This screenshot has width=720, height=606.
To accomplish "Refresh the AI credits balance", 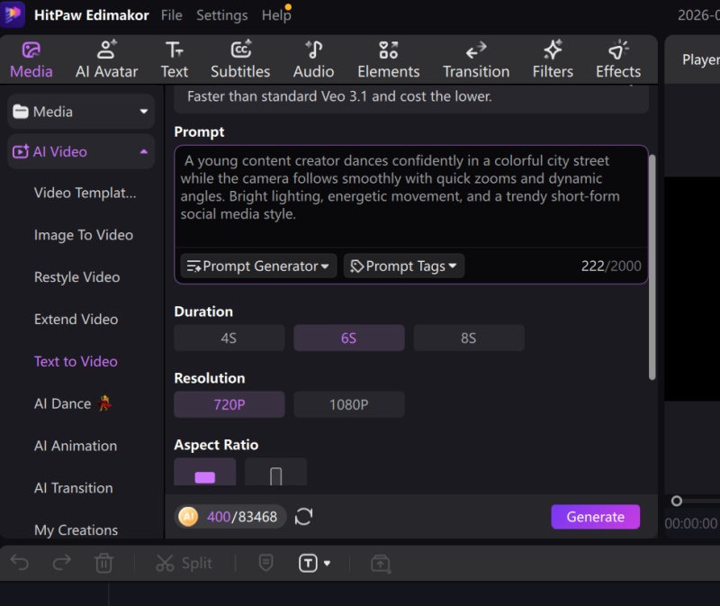I will point(303,517).
